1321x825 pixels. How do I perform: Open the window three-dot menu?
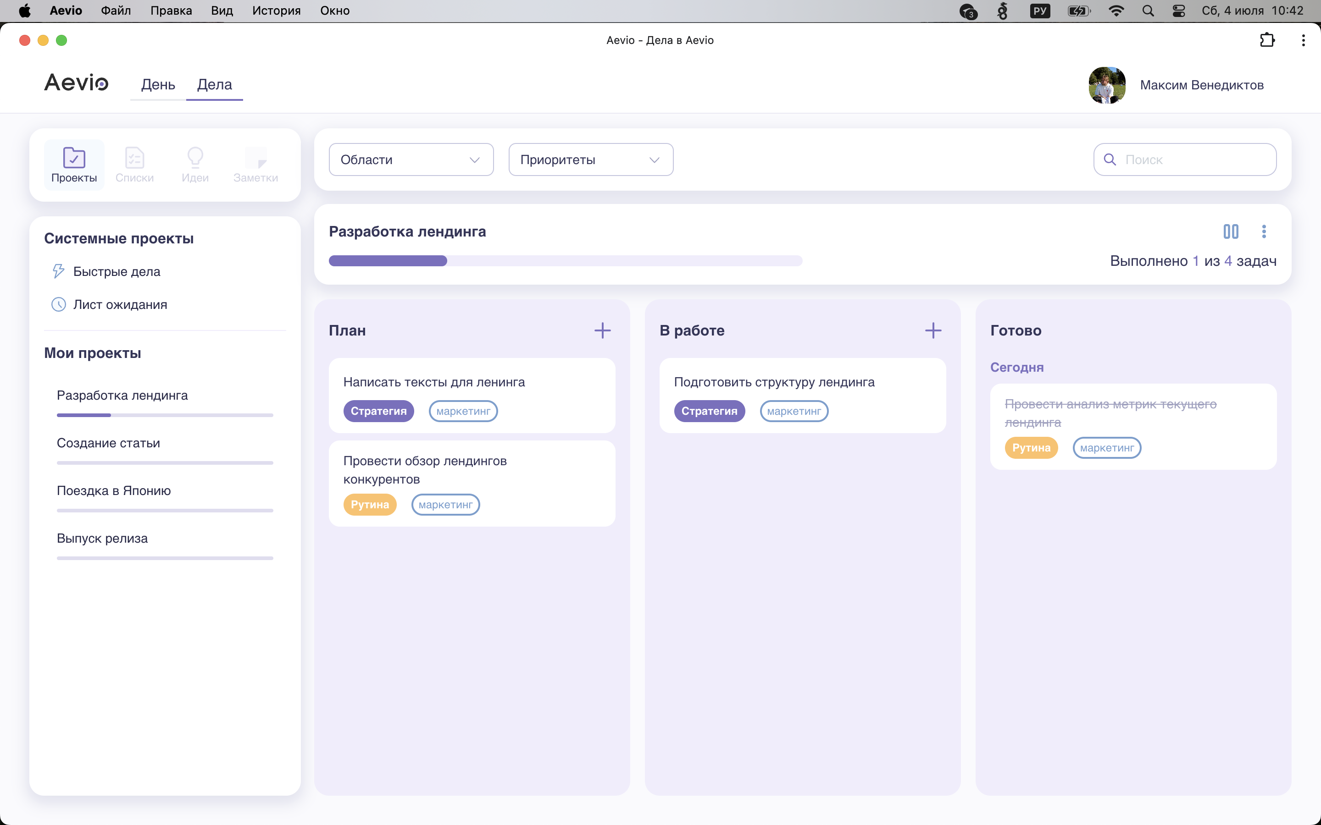point(1303,40)
